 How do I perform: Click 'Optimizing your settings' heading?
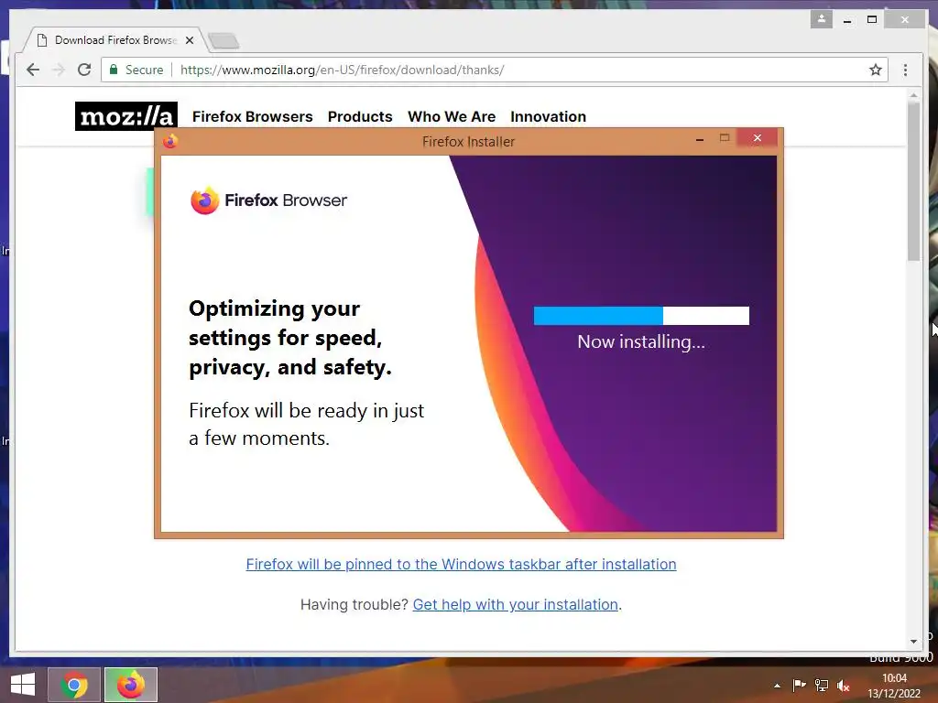click(x=290, y=338)
